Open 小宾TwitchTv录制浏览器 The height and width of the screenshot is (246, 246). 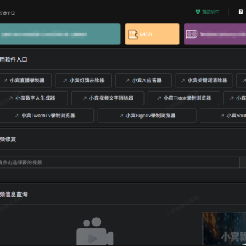click(47, 116)
